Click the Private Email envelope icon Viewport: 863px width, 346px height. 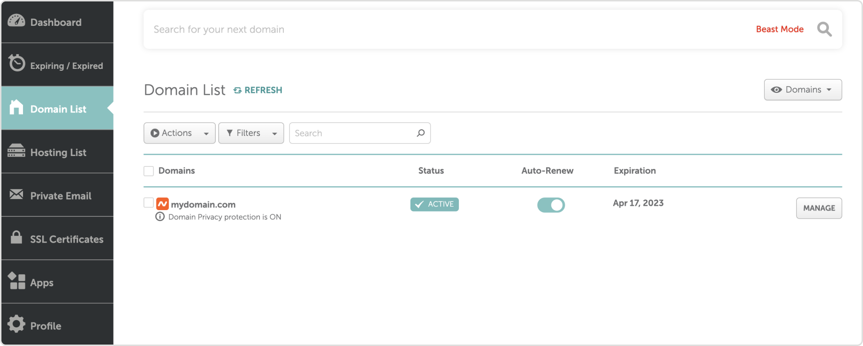(16, 194)
